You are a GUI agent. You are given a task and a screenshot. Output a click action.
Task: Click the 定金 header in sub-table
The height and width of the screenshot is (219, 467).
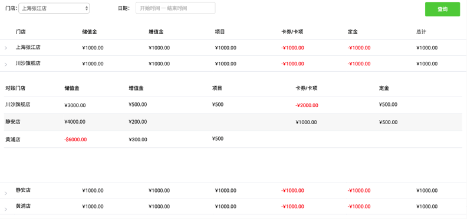(x=384, y=88)
